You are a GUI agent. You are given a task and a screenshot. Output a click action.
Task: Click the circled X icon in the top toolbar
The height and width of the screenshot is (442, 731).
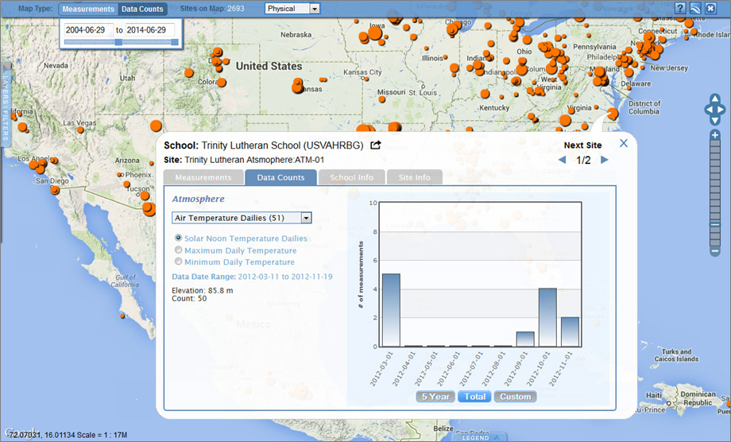click(x=710, y=8)
